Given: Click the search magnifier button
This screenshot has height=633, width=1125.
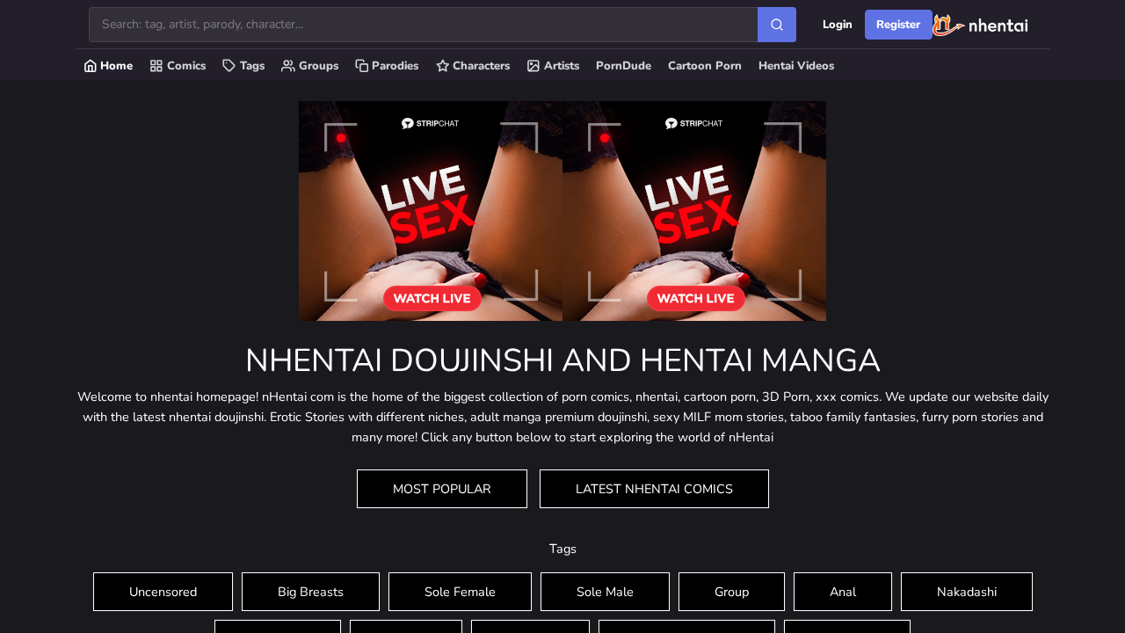Looking at the screenshot, I should tap(777, 25).
